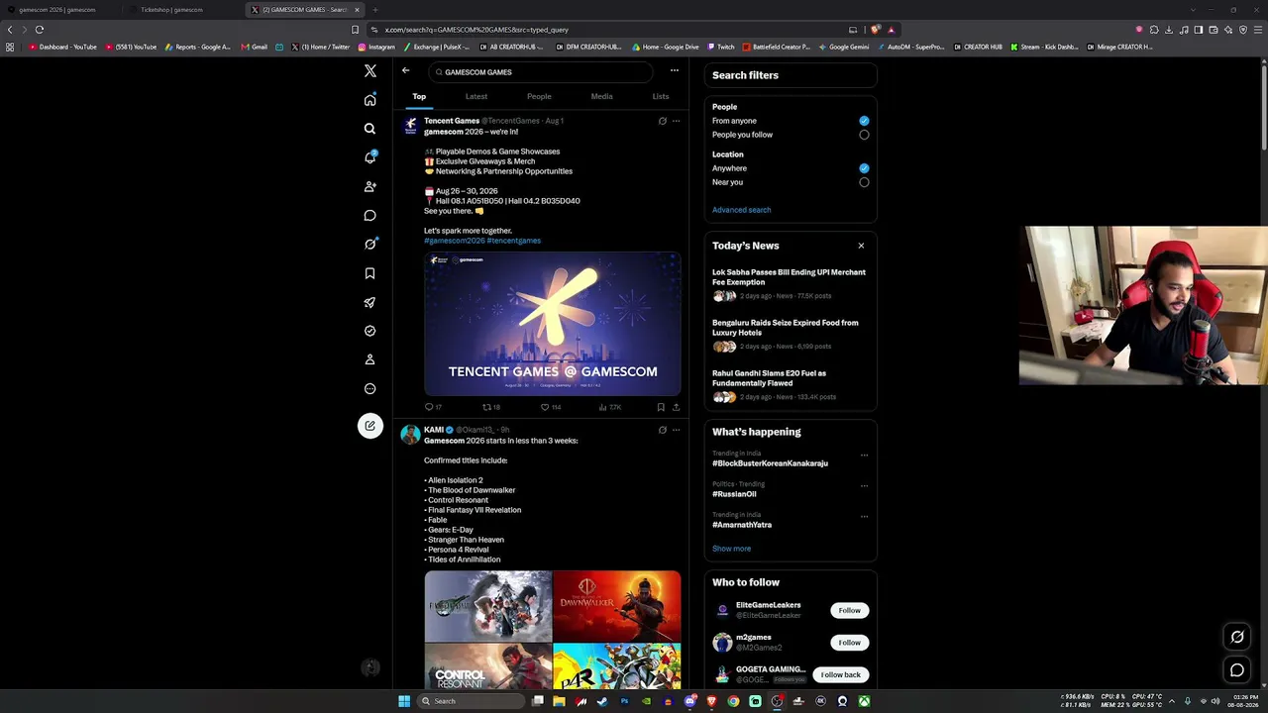Close the Today's News panel
This screenshot has height=713, width=1268.
click(861, 246)
